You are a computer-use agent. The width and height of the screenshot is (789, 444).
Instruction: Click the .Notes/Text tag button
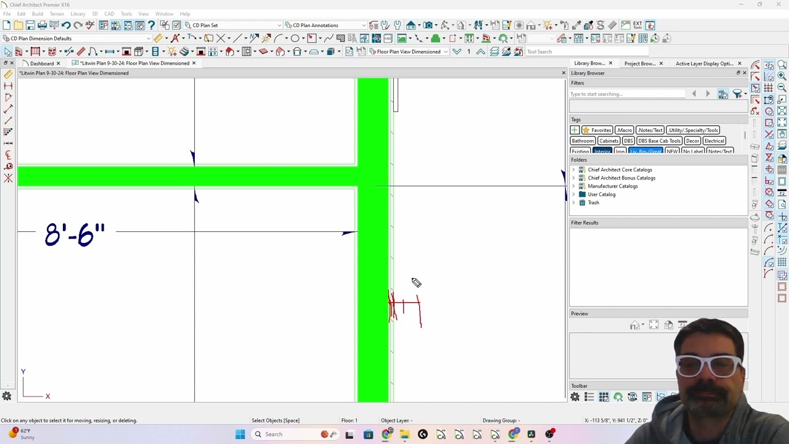point(650,130)
